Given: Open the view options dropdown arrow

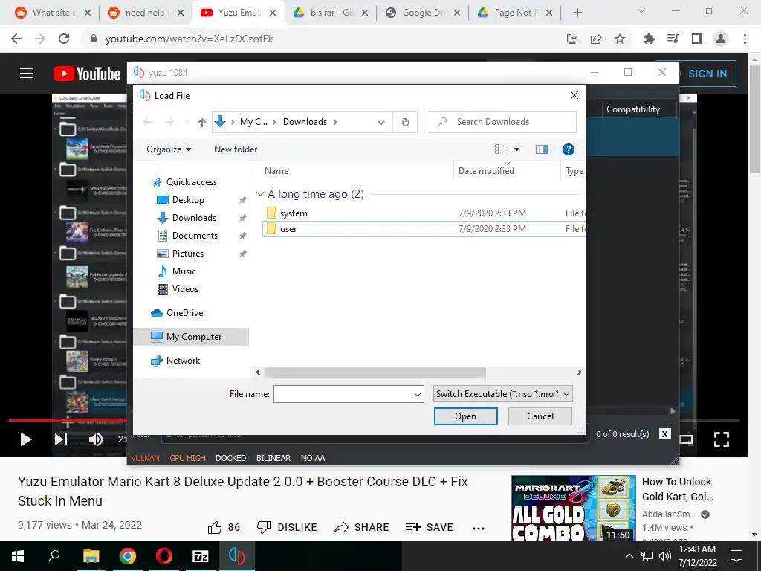Looking at the screenshot, I should 516,149.
